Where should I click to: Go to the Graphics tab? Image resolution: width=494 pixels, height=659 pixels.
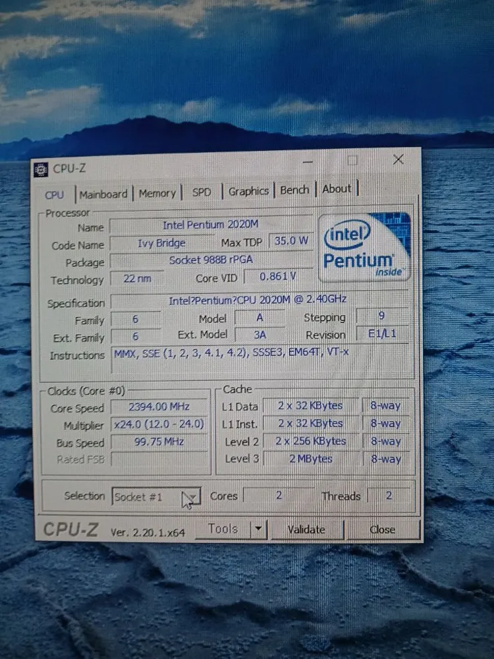point(248,191)
